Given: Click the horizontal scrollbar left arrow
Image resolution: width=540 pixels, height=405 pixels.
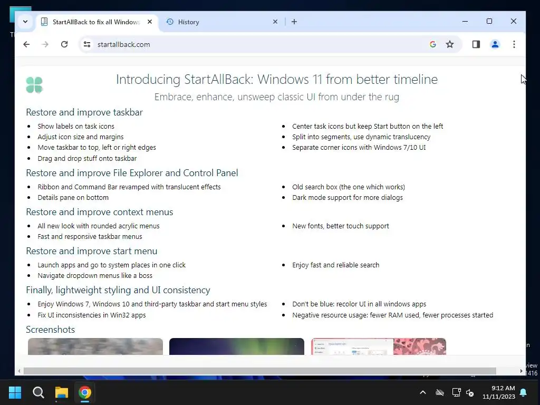Looking at the screenshot, I should 19,371.
